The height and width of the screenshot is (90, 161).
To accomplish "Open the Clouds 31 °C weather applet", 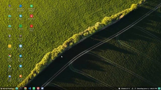I will [x=124, y=88].
